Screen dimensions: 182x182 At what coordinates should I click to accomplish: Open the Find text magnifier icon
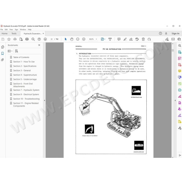tap(33, 39)
